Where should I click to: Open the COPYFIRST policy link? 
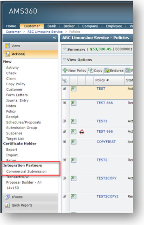(106, 142)
